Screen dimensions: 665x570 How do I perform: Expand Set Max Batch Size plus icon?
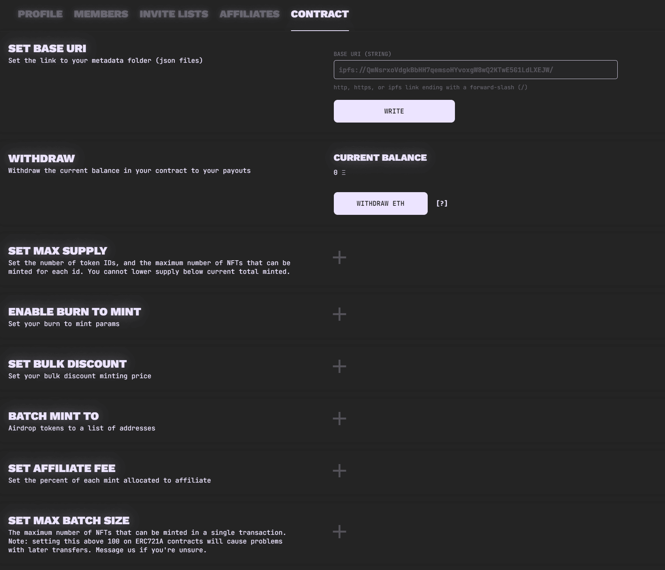(339, 532)
